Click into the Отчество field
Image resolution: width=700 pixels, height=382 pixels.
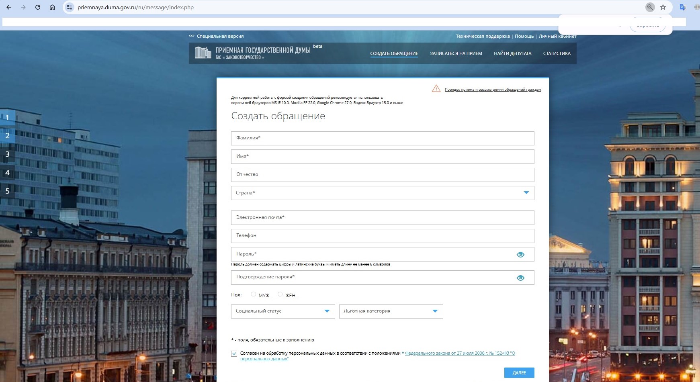383,175
